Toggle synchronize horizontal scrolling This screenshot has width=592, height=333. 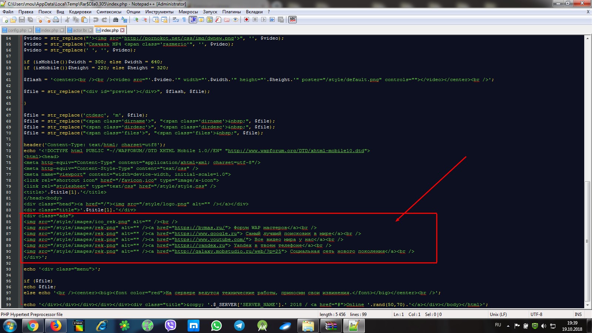coord(164,20)
